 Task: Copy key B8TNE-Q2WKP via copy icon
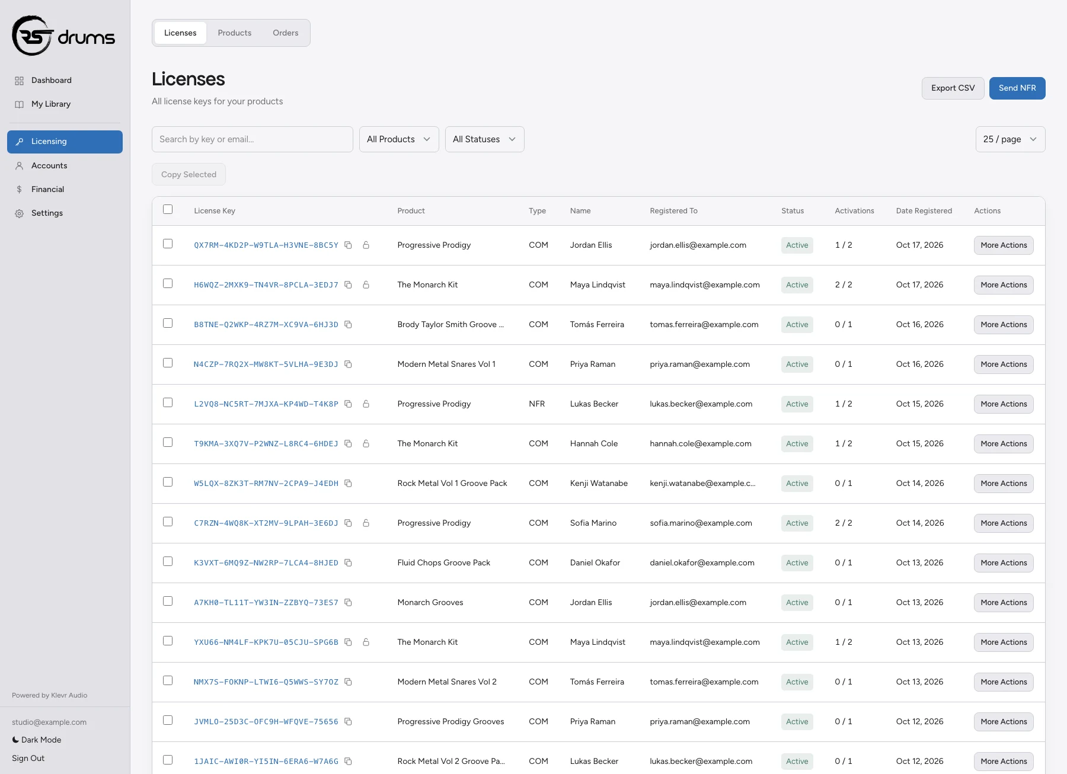tap(348, 325)
